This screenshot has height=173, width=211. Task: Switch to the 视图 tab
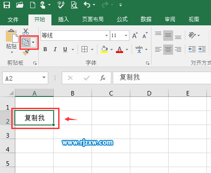pos(194,19)
